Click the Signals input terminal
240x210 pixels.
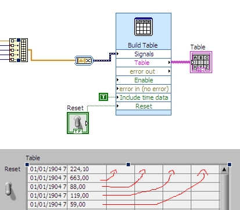click(144, 54)
